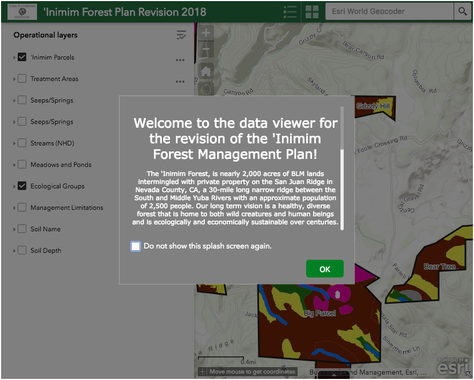The width and height of the screenshot is (474, 380).
Task: Open layer list options icon beside Operational layers
Action: [x=181, y=35]
